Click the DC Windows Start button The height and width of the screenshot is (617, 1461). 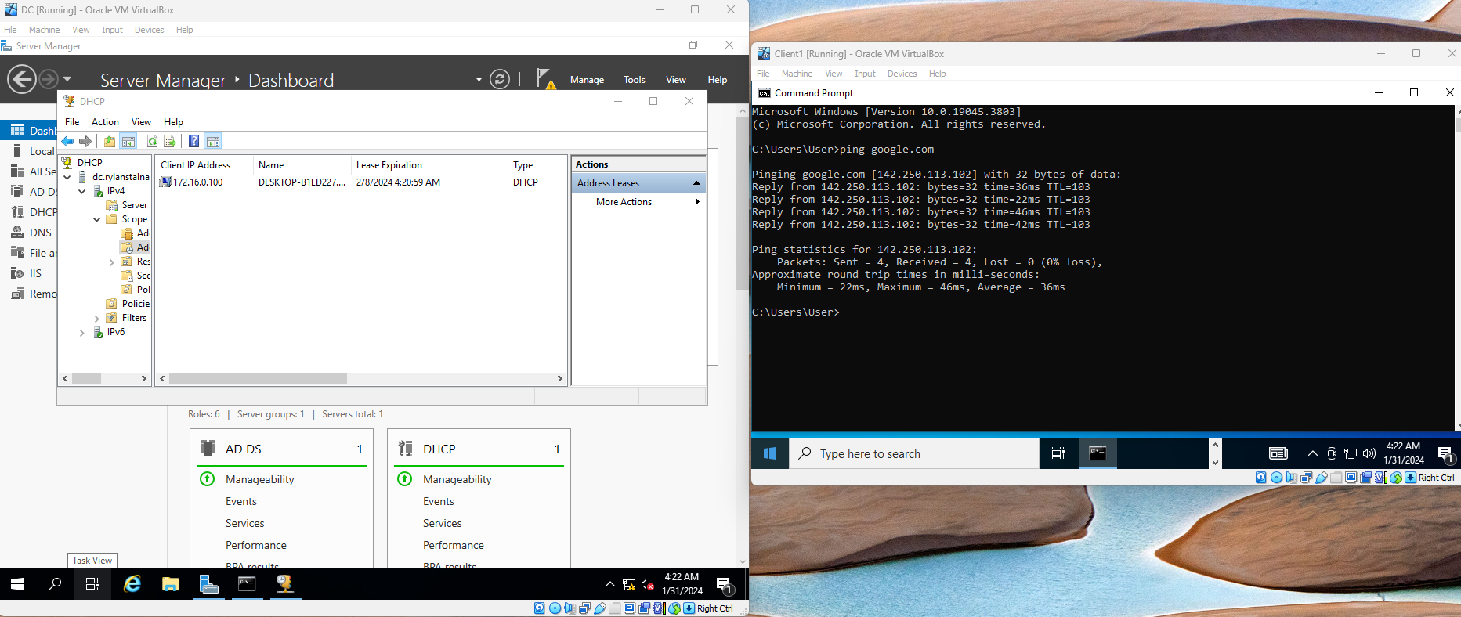(17, 584)
